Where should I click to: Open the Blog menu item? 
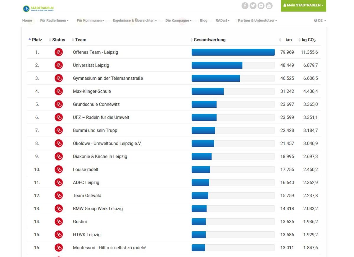[x=204, y=21]
